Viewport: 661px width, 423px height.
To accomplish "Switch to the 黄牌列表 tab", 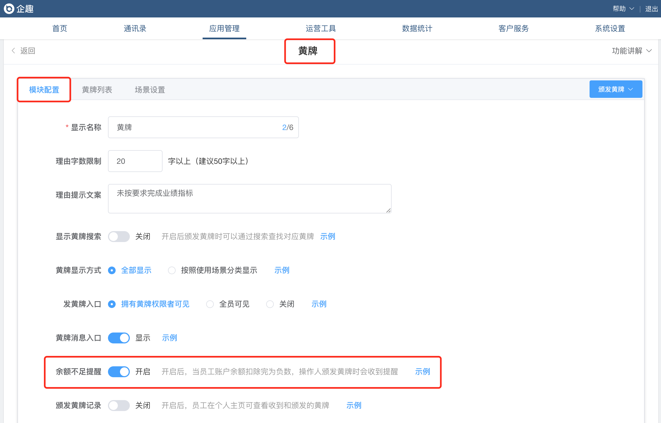I will [97, 90].
